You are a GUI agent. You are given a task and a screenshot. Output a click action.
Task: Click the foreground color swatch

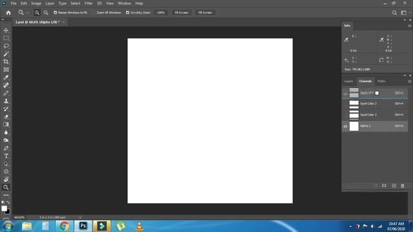4,208
